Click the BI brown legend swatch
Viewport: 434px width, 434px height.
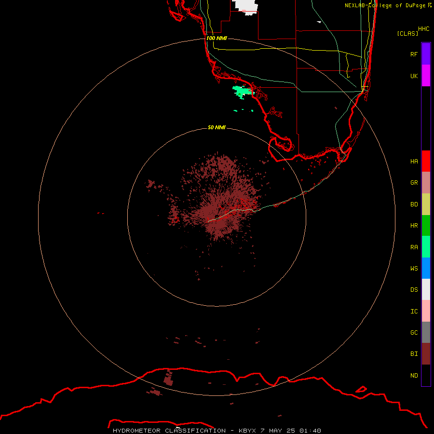pos(426,354)
